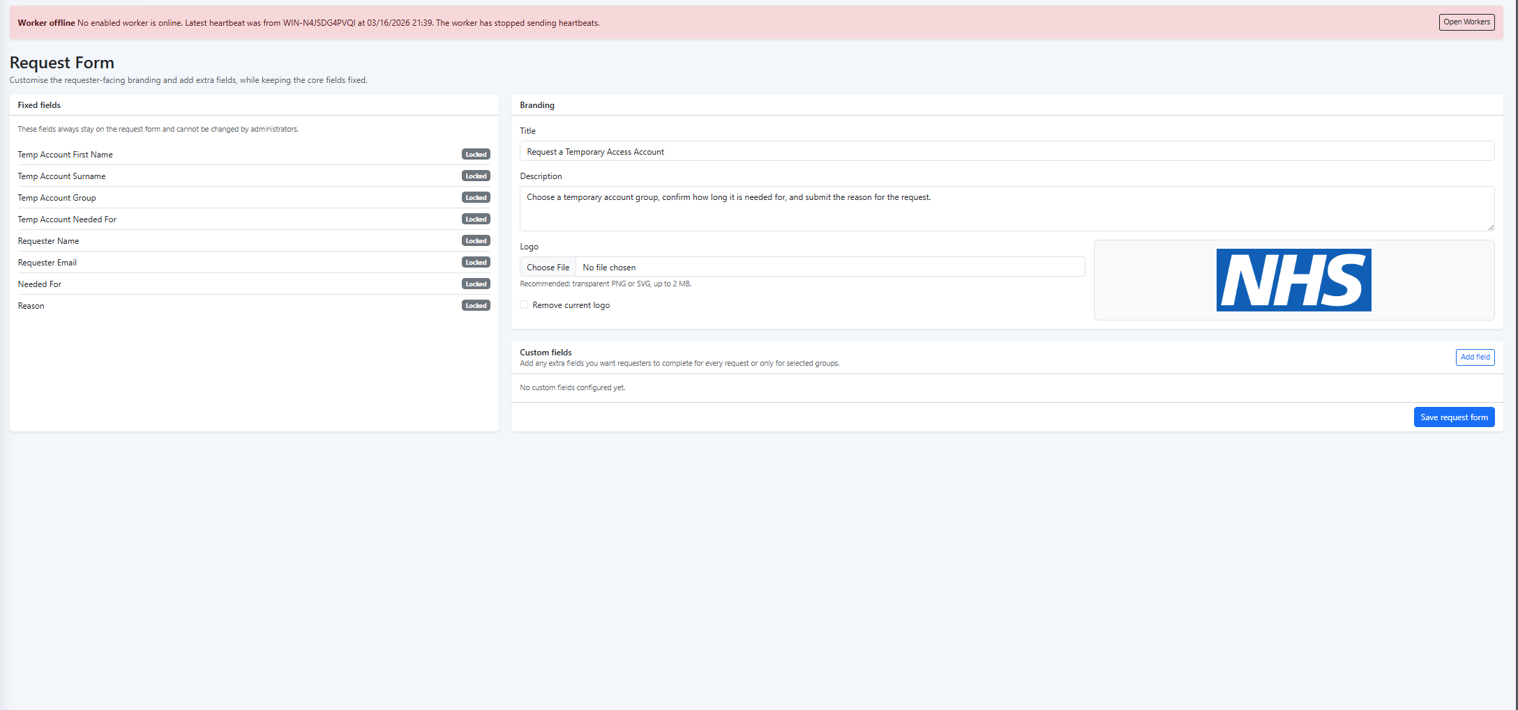Click Locked badge for Temp Account Group
The height and width of the screenshot is (710, 1518).
pos(476,198)
